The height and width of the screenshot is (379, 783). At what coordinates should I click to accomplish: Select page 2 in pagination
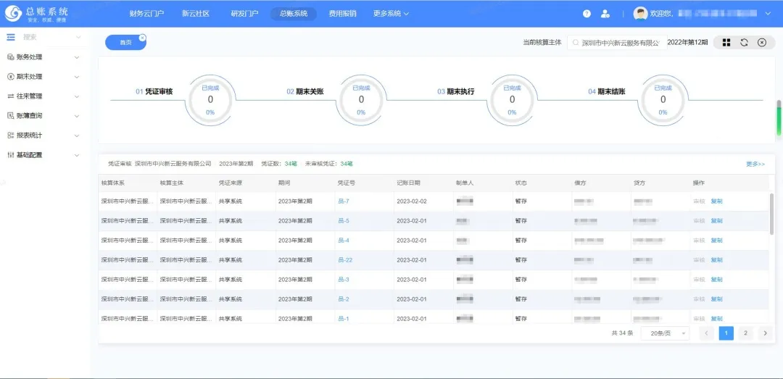(x=745, y=333)
